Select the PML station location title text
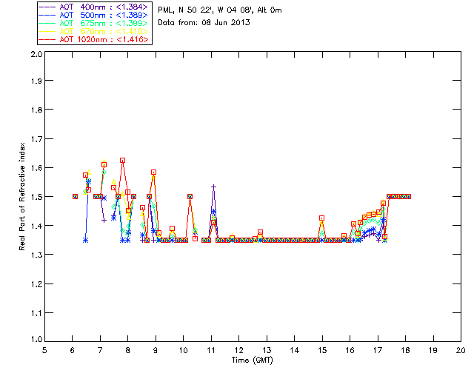 pos(220,10)
